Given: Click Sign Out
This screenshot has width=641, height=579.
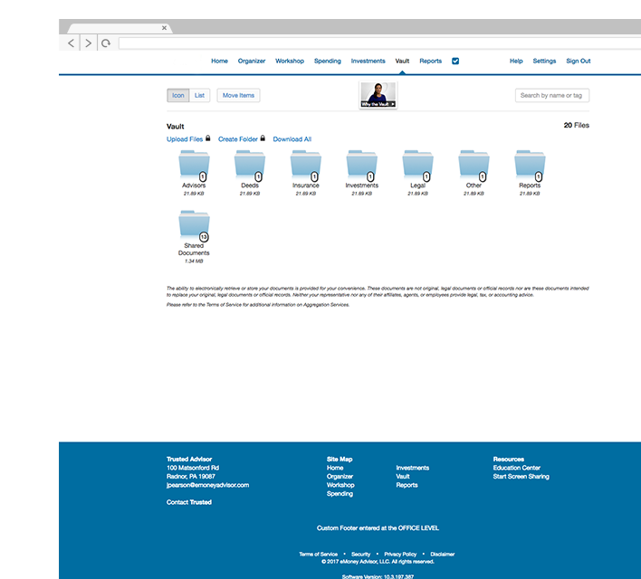Looking at the screenshot, I should pyautogui.click(x=579, y=61).
